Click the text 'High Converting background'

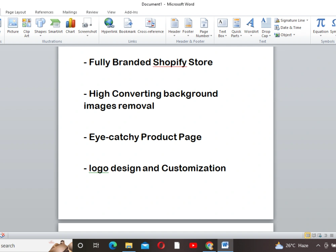tap(153, 94)
